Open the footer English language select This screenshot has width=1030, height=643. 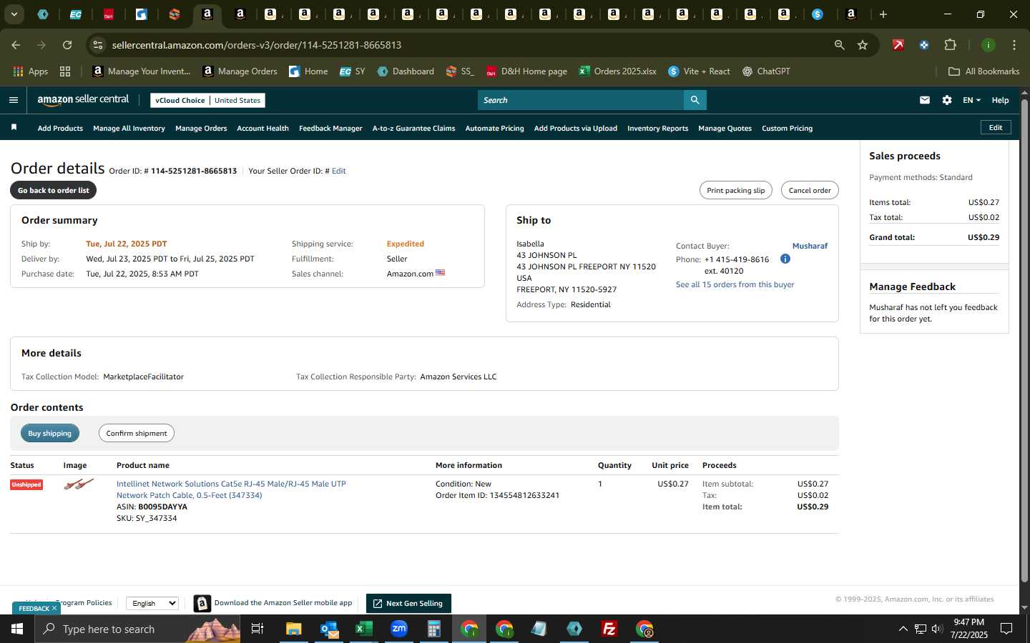tap(152, 603)
